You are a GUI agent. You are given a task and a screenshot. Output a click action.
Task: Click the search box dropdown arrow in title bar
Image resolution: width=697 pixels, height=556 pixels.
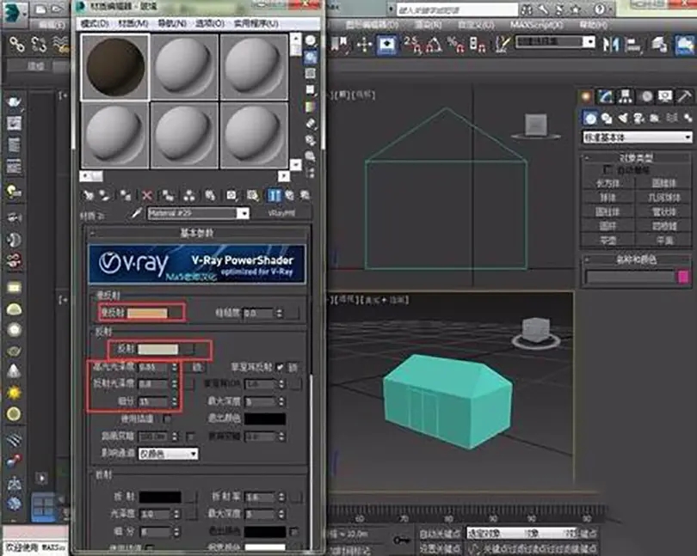tap(392, 9)
